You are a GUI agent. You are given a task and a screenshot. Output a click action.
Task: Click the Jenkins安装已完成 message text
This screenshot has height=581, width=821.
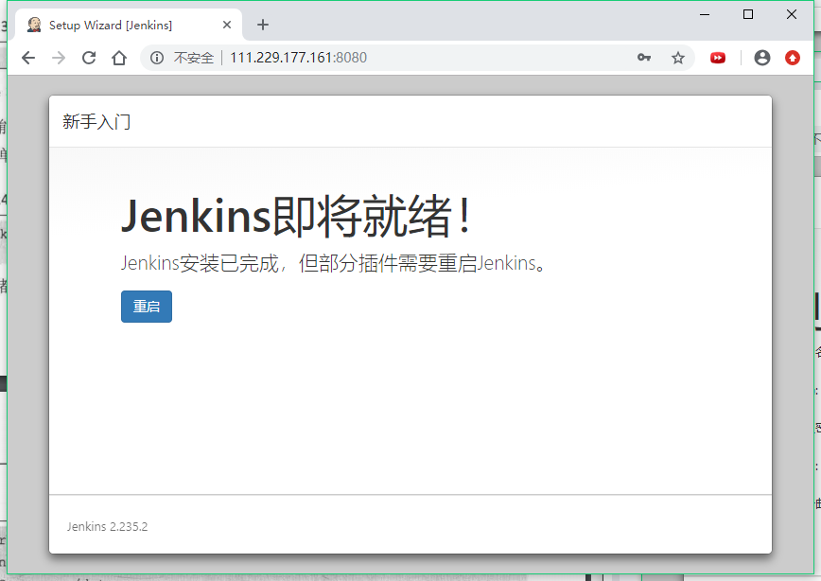[x=335, y=263]
